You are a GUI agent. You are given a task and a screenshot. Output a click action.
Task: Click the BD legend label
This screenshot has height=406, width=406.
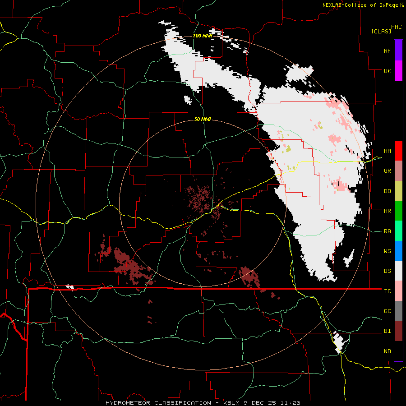click(387, 191)
